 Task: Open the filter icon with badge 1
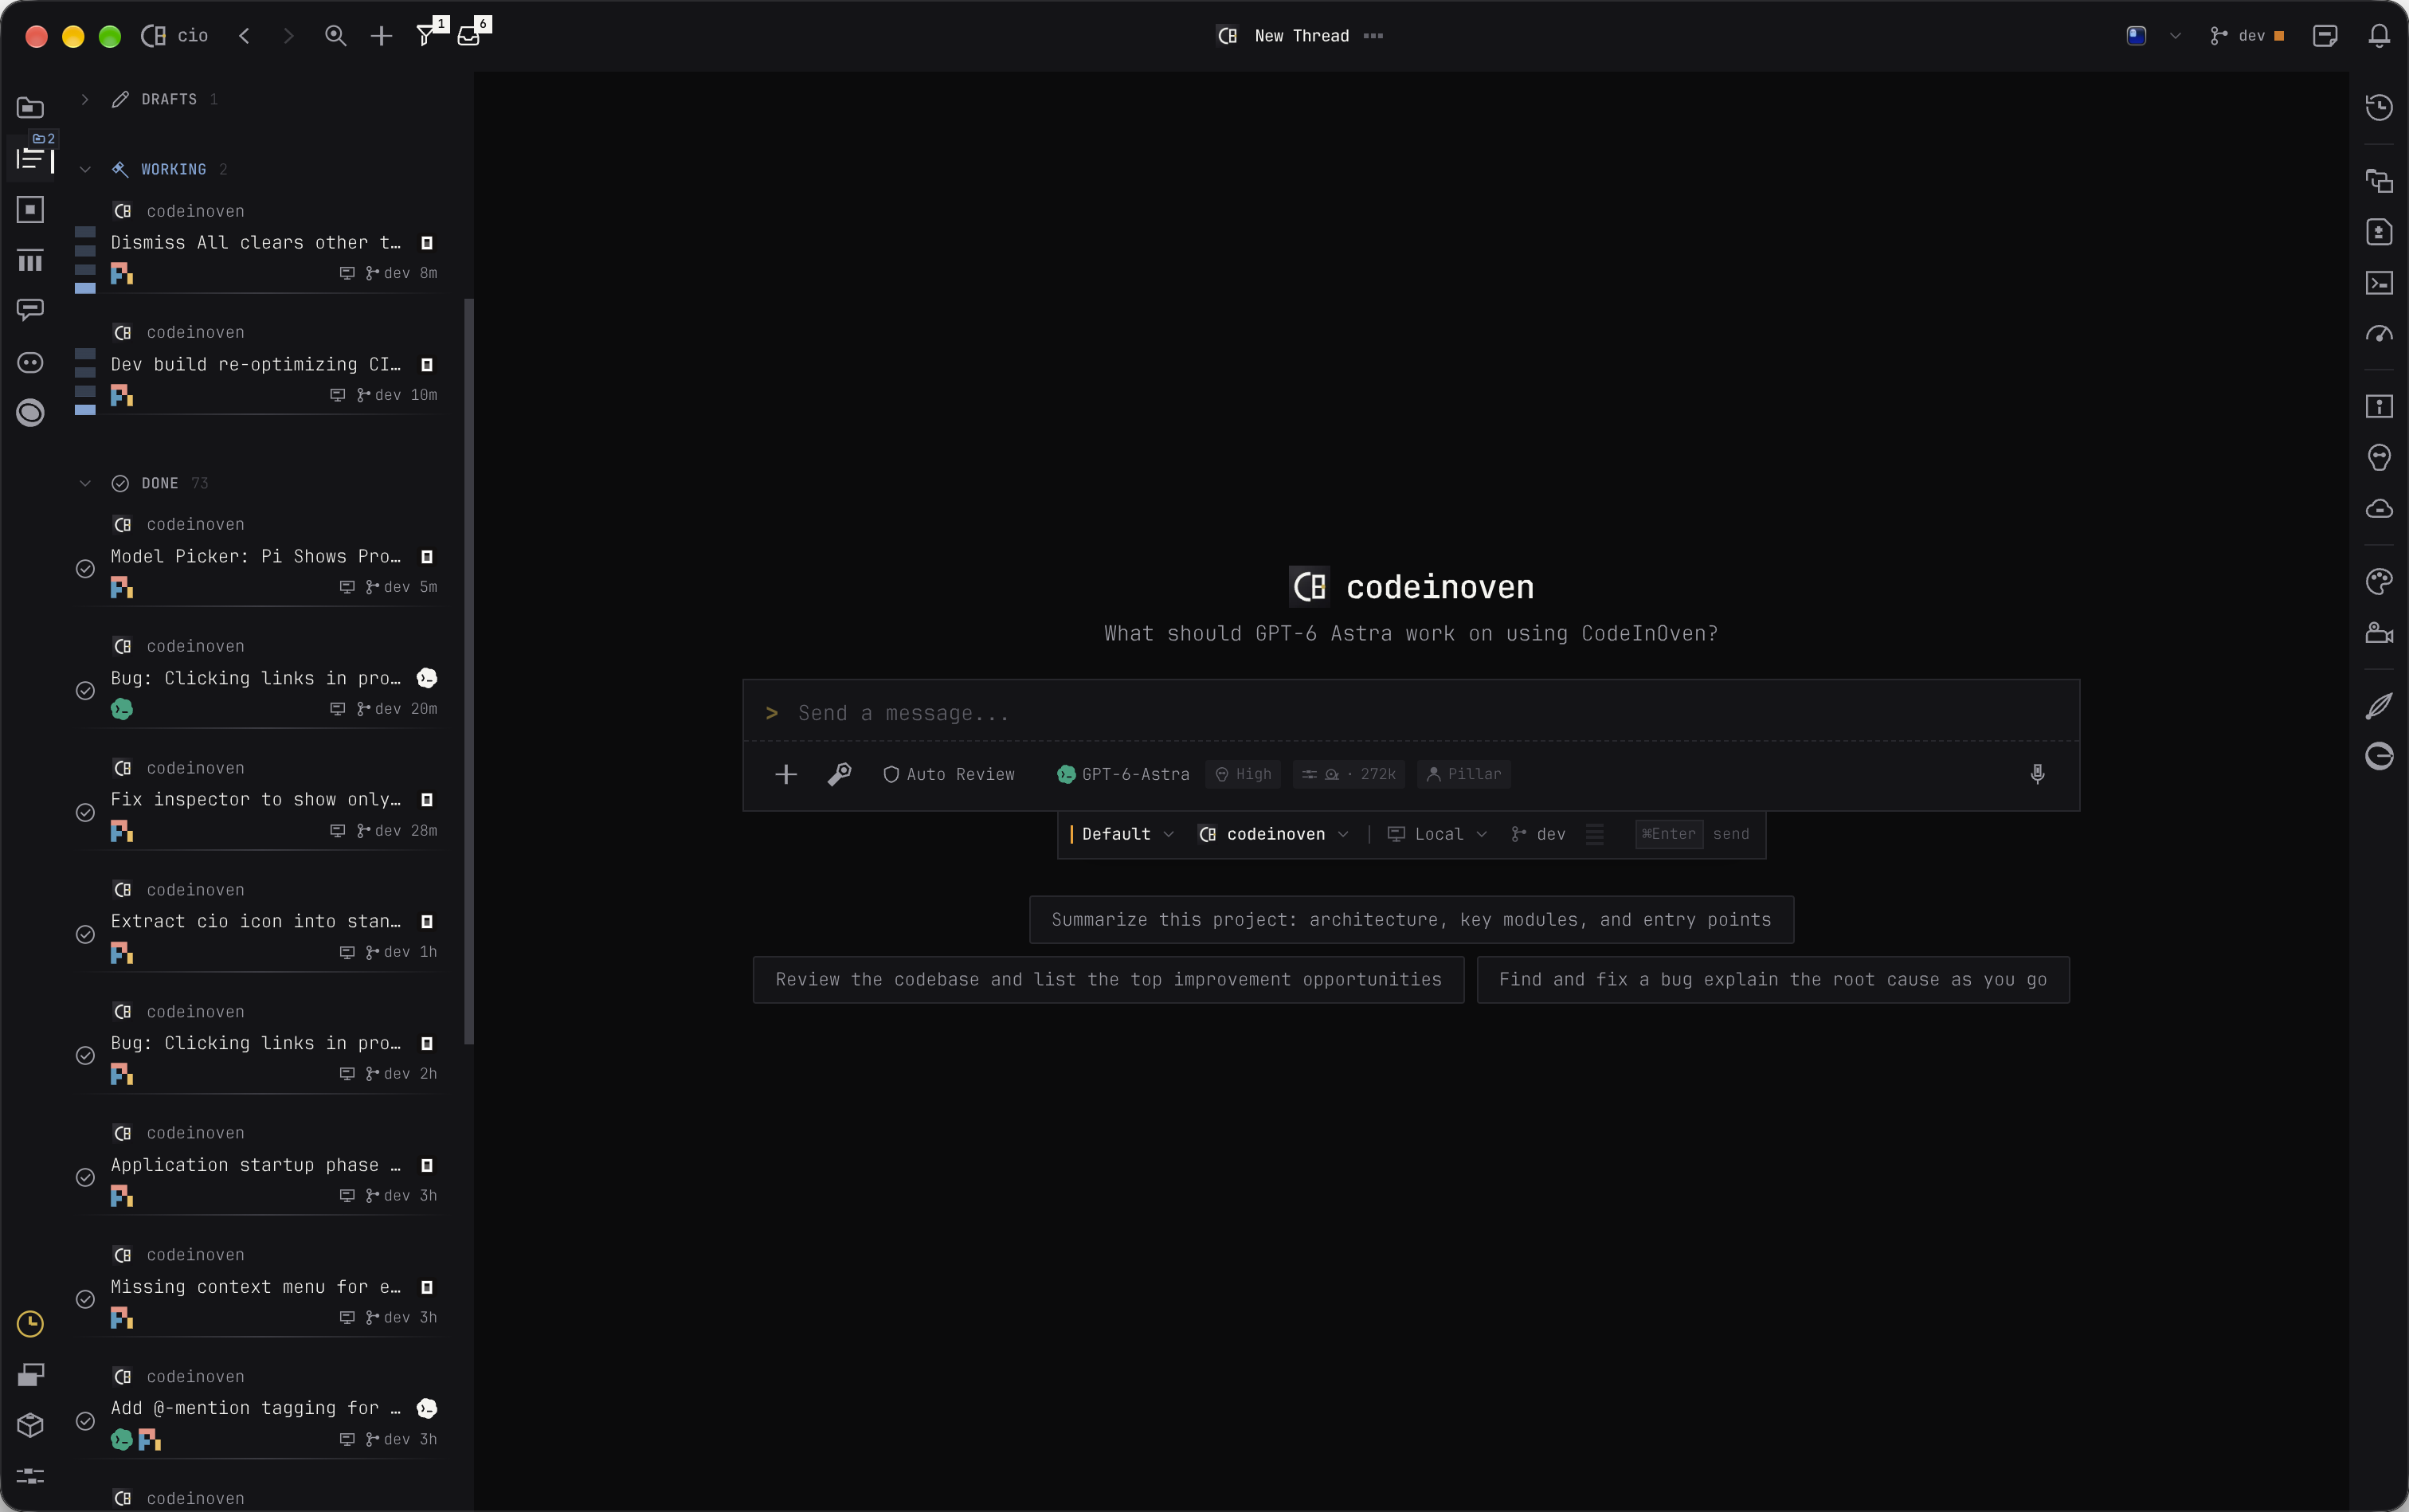pyautogui.click(x=427, y=36)
